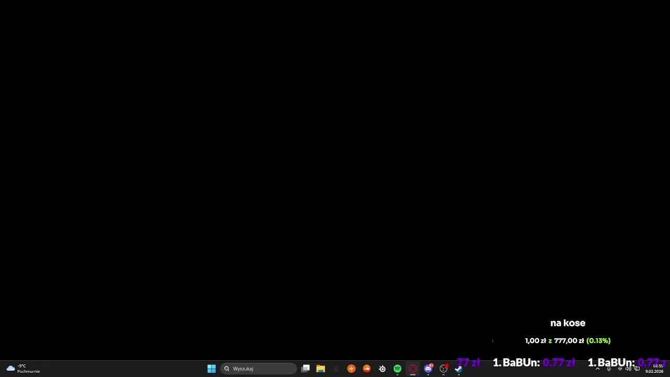670x377 pixels.
Task: Click the Wyszukaj taskbar search box
Action: pyautogui.click(x=259, y=369)
